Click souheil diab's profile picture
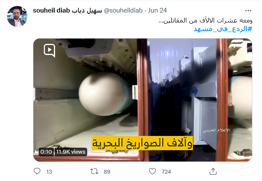 17,16
